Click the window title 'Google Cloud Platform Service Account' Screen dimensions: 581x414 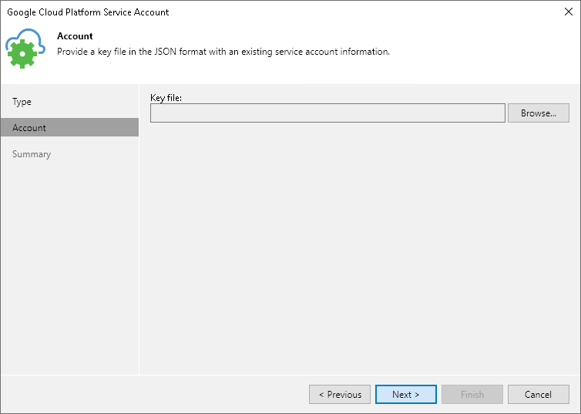[x=88, y=12]
